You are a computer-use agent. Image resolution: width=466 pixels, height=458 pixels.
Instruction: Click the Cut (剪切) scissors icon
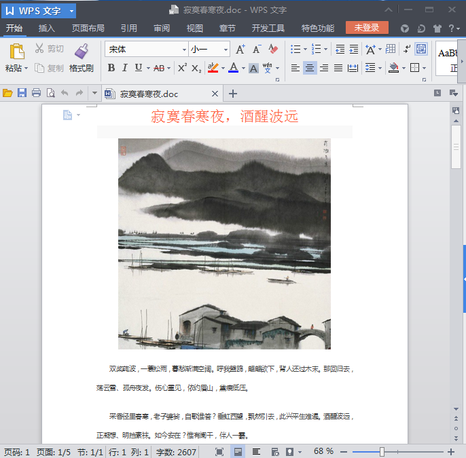[39, 48]
